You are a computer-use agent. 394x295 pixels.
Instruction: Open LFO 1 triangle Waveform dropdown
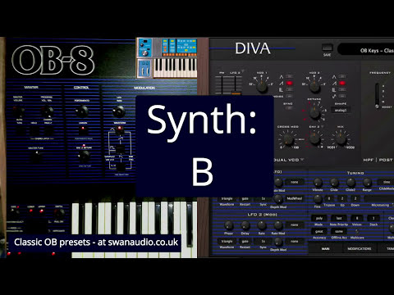(x=227, y=198)
